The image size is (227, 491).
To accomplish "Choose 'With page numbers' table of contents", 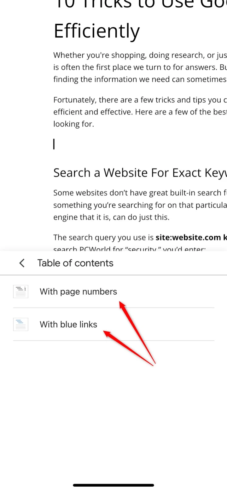I will pyautogui.click(x=78, y=292).
